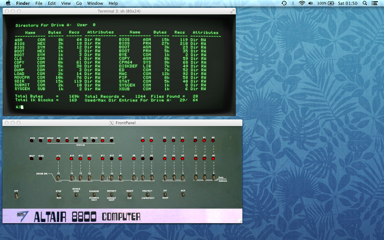The height and width of the screenshot is (240, 384).
Task: Toggle sense switch 15
Action: (58, 177)
